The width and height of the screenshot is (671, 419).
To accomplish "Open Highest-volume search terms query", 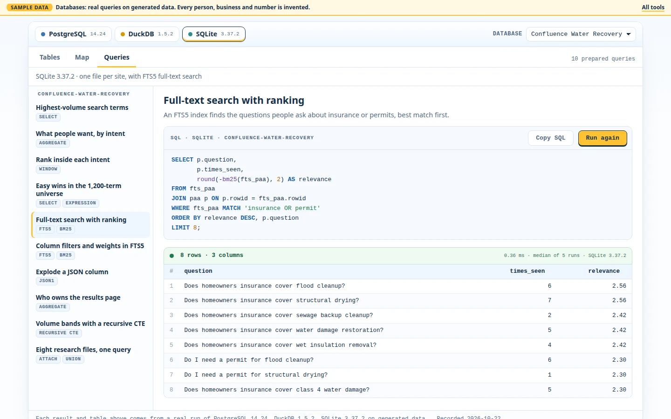I will [91, 112].
